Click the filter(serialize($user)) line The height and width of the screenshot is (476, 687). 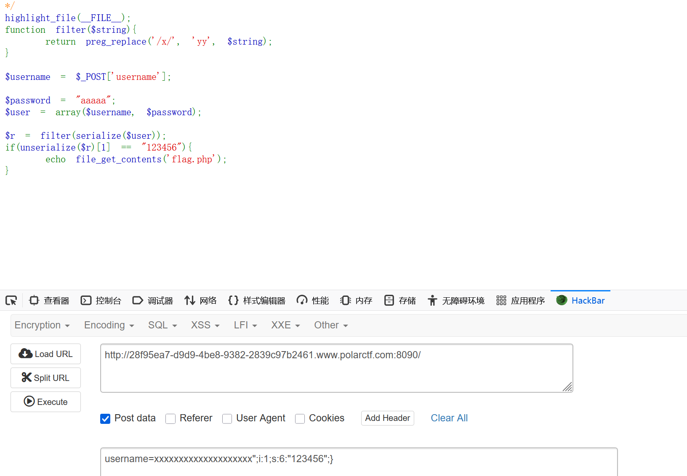pyautogui.click(x=85, y=135)
